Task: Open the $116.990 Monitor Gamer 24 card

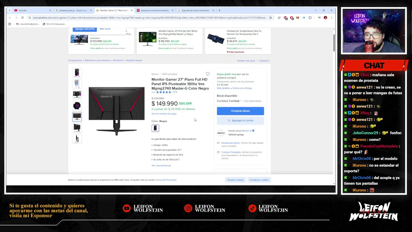Action: [170, 41]
